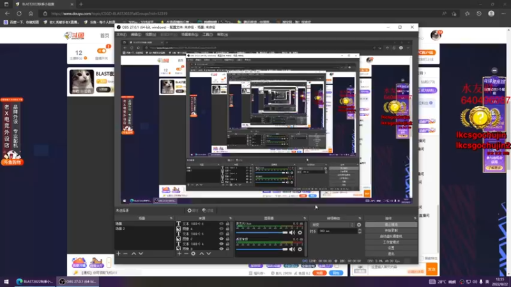This screenshot has height=287, width=511.
Task: Toggle the lock on source 文本 (GDI+) 6
Action: pos(227,224)
